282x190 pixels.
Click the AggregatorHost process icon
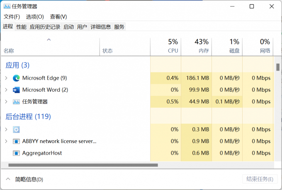coord(16,153)
